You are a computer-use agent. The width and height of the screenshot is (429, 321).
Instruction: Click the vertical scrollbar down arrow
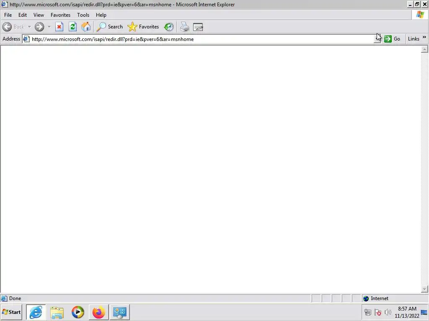(424, 289)
